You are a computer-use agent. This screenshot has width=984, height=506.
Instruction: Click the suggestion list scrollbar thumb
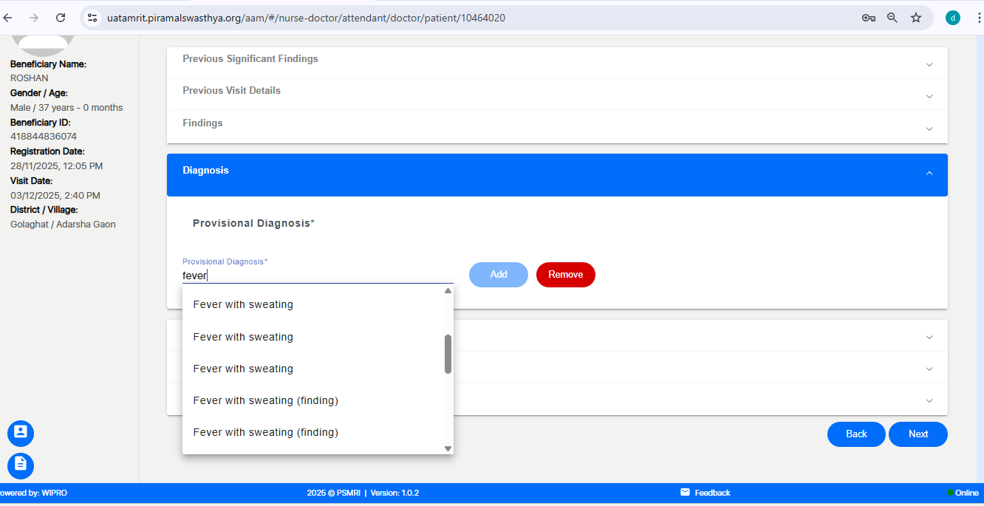(448, 354)
